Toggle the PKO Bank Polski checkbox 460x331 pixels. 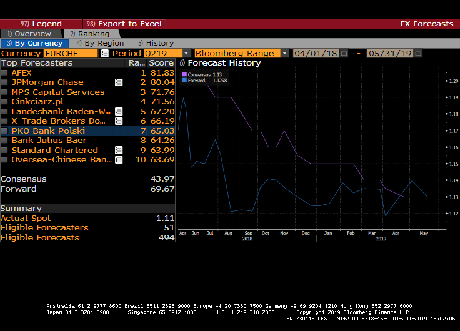(x=5, y=131)
